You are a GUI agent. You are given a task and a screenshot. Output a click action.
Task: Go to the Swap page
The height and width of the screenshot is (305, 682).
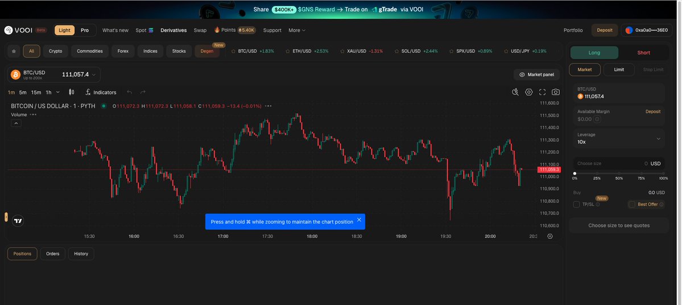point(200,31)
